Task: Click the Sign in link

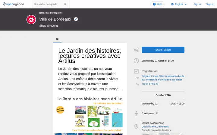Action: pyautogui.click(x=197, y=4)
